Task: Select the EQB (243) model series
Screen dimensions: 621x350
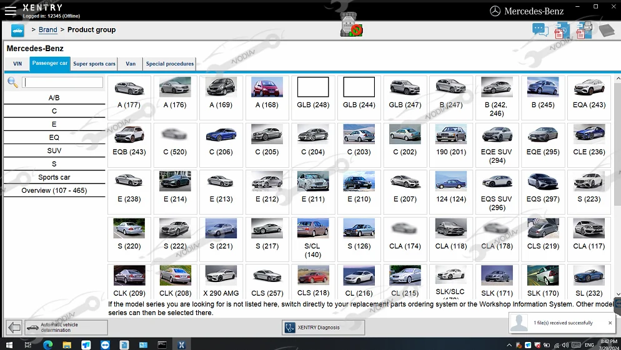Action: pyautogui.click(x=129, y=145)
